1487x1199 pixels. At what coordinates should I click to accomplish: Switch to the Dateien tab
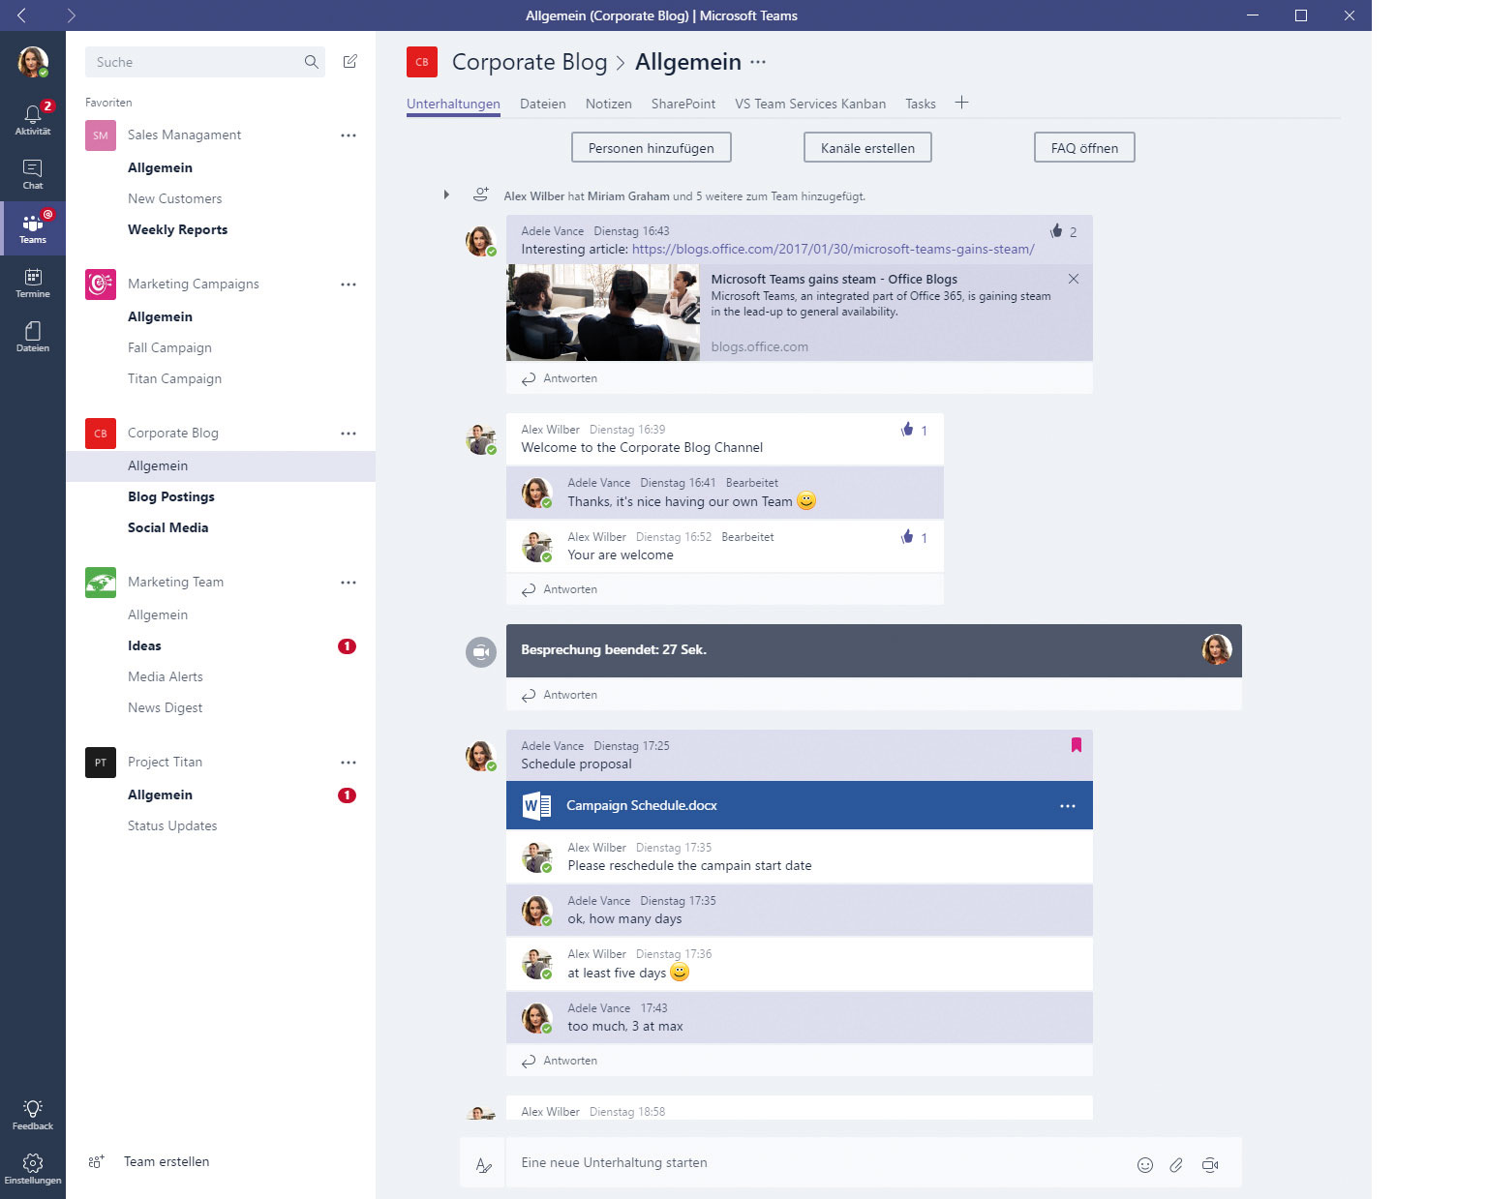[542, 104]
